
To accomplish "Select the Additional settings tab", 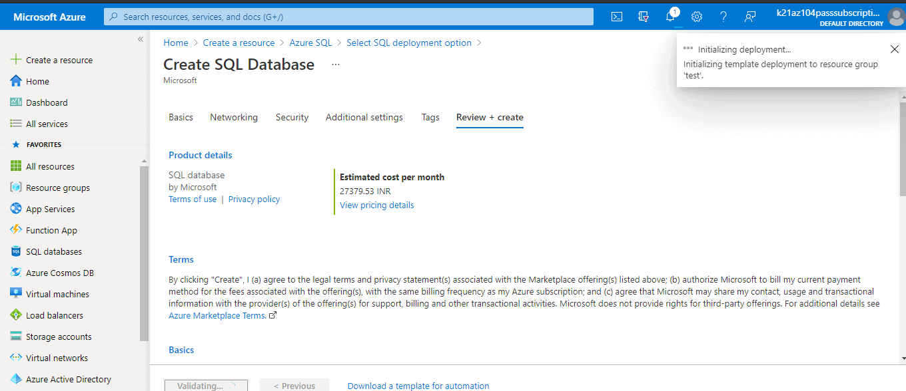I will [364, 117].
